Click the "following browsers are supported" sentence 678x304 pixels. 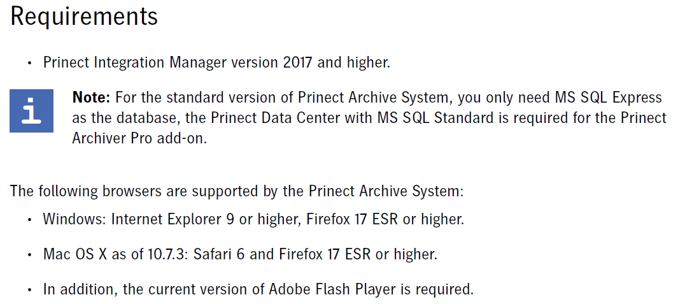237,191
